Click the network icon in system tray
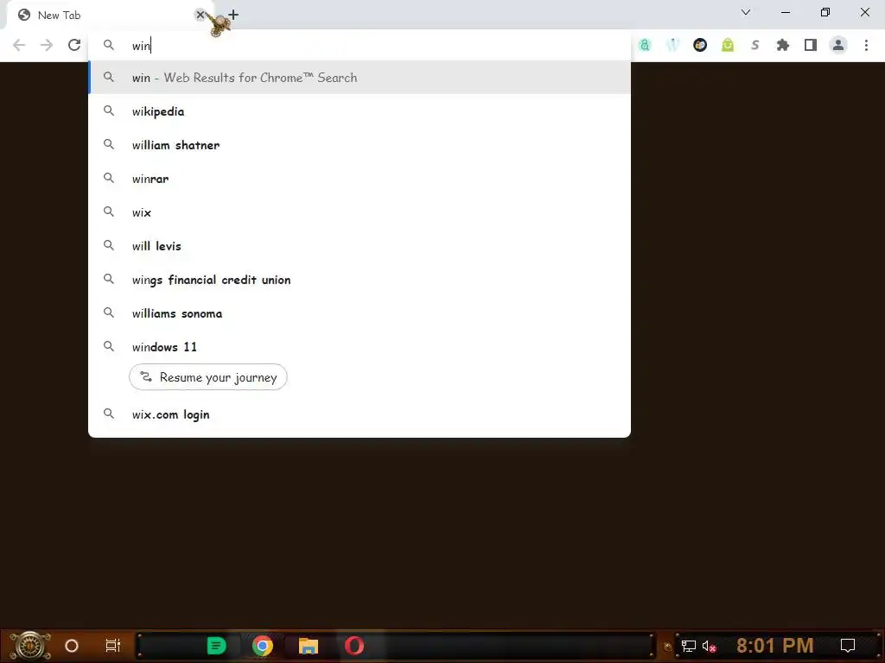This screenshot has width=885, height=663. pos(689,646)
